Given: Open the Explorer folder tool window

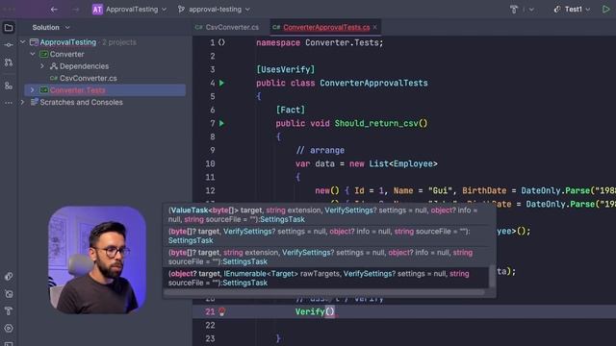Looking at the screenshot, I should pyautogui.click(x=9, y=28).
